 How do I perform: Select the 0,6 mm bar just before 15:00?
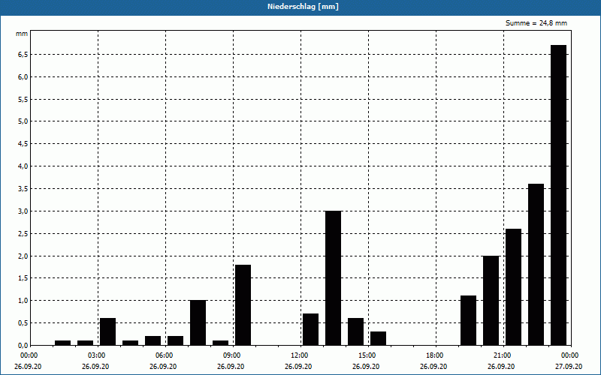pyautogui.click(x=355, y=331)
